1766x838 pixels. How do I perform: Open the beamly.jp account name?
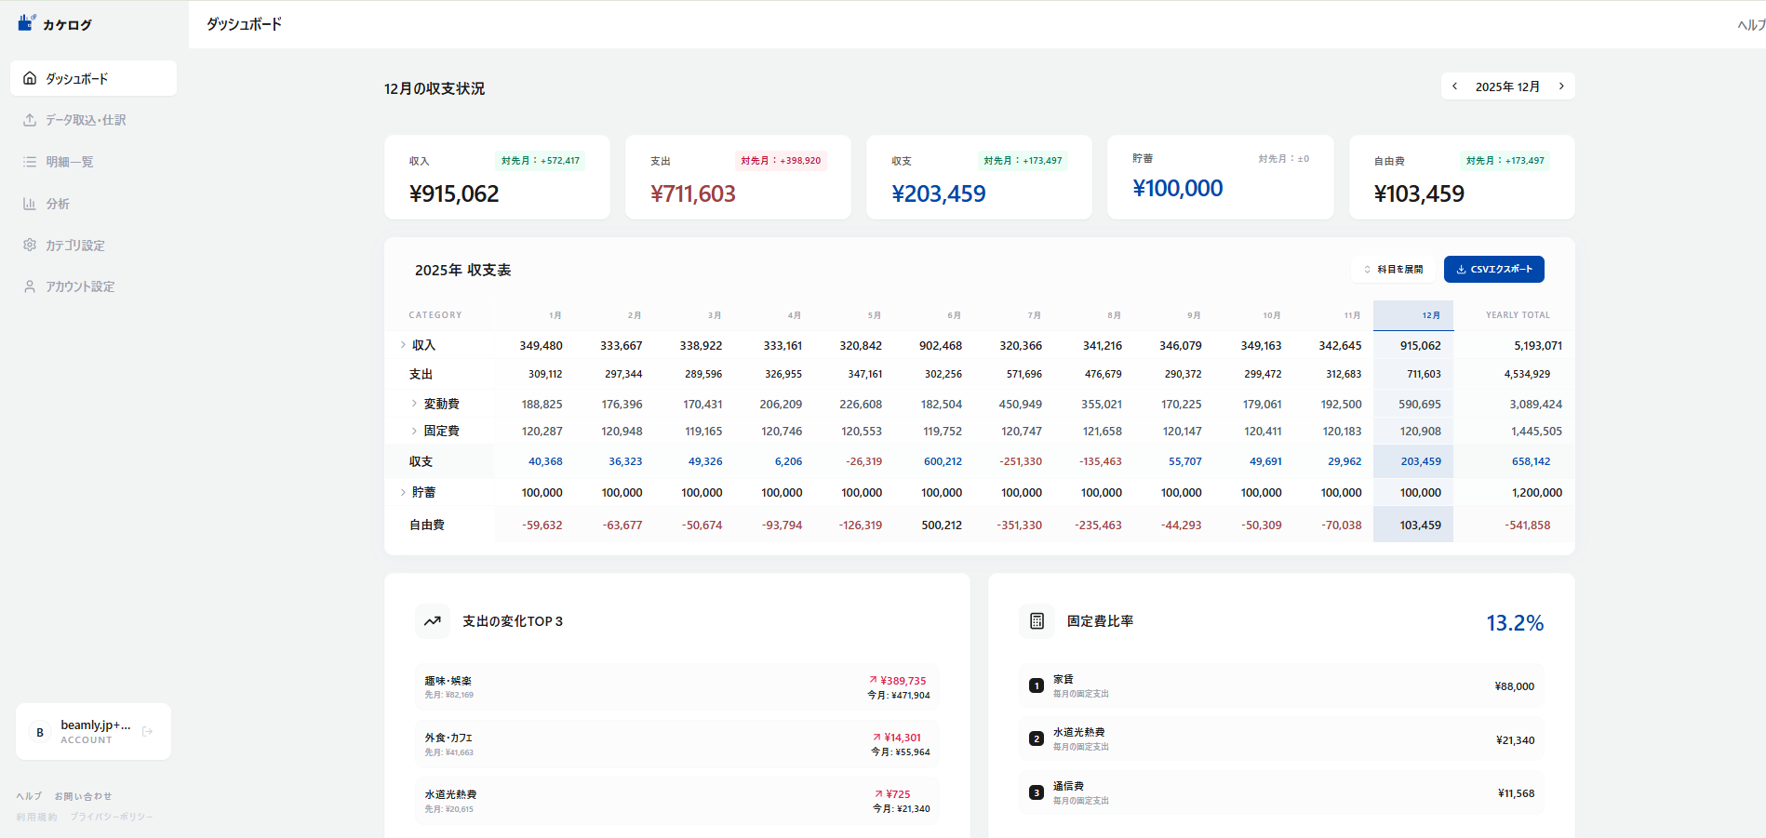[x=96, y=725]
